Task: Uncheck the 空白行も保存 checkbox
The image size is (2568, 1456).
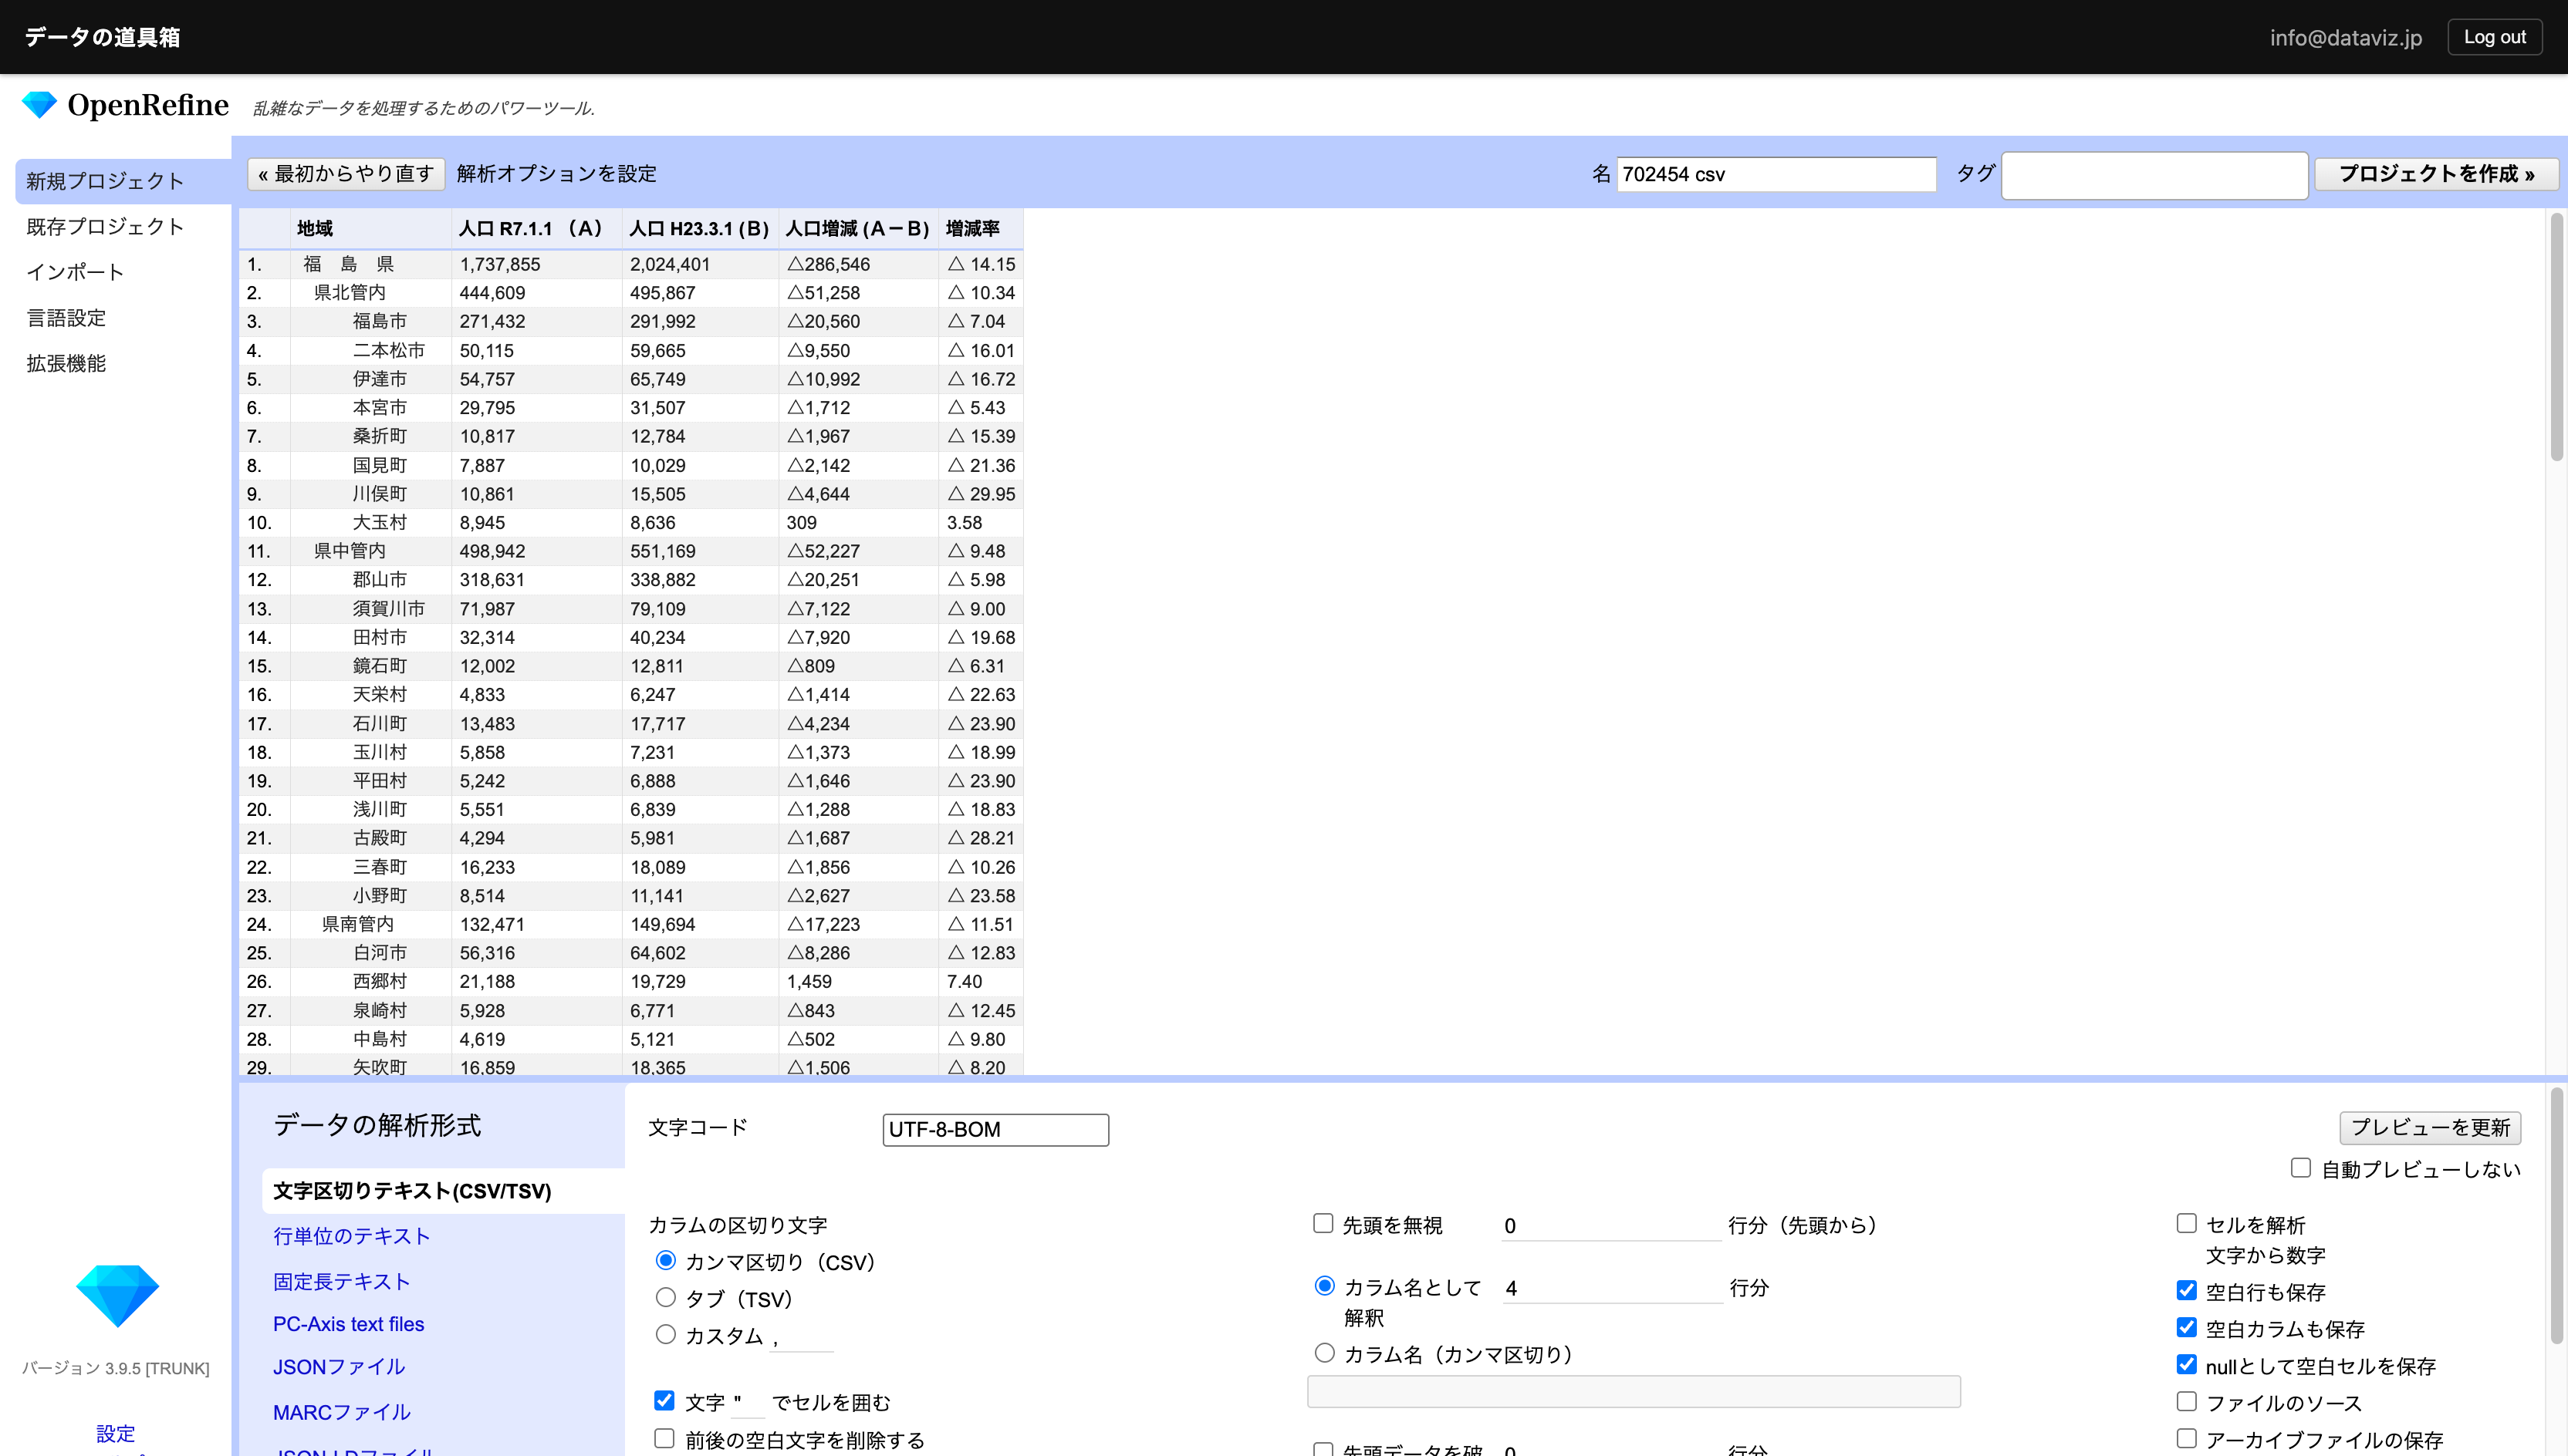Action: coord(2186,1290)
